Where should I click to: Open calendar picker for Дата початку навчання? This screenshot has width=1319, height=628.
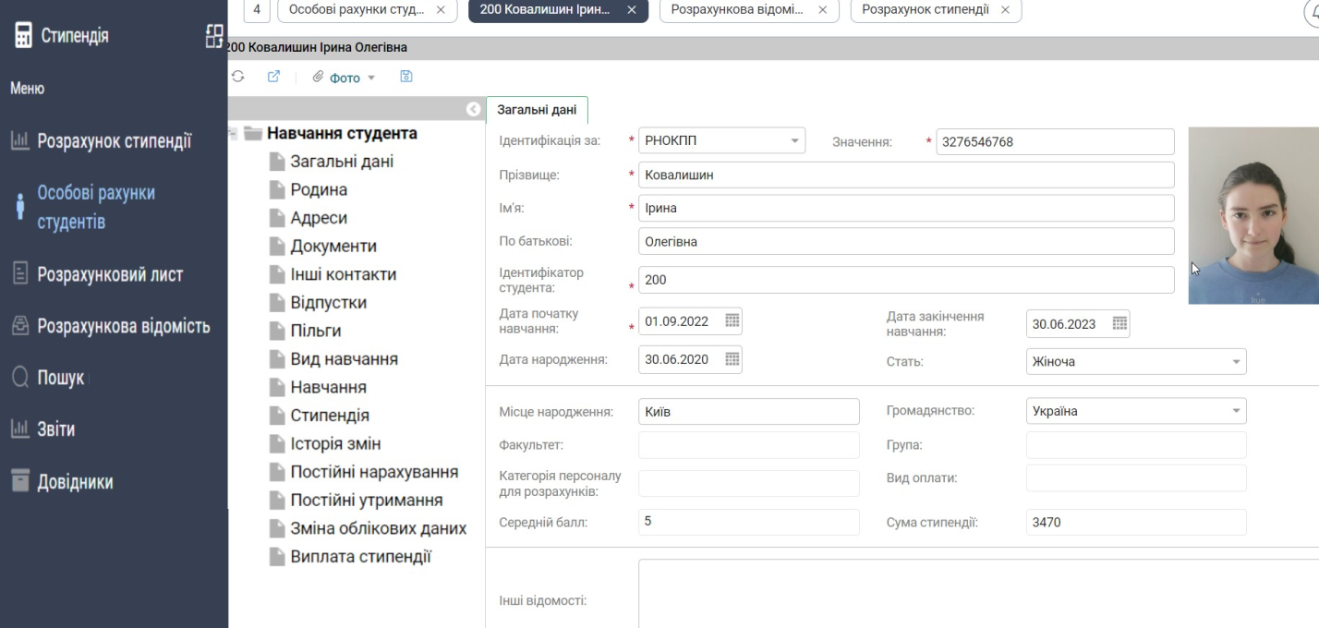[732, 320]
